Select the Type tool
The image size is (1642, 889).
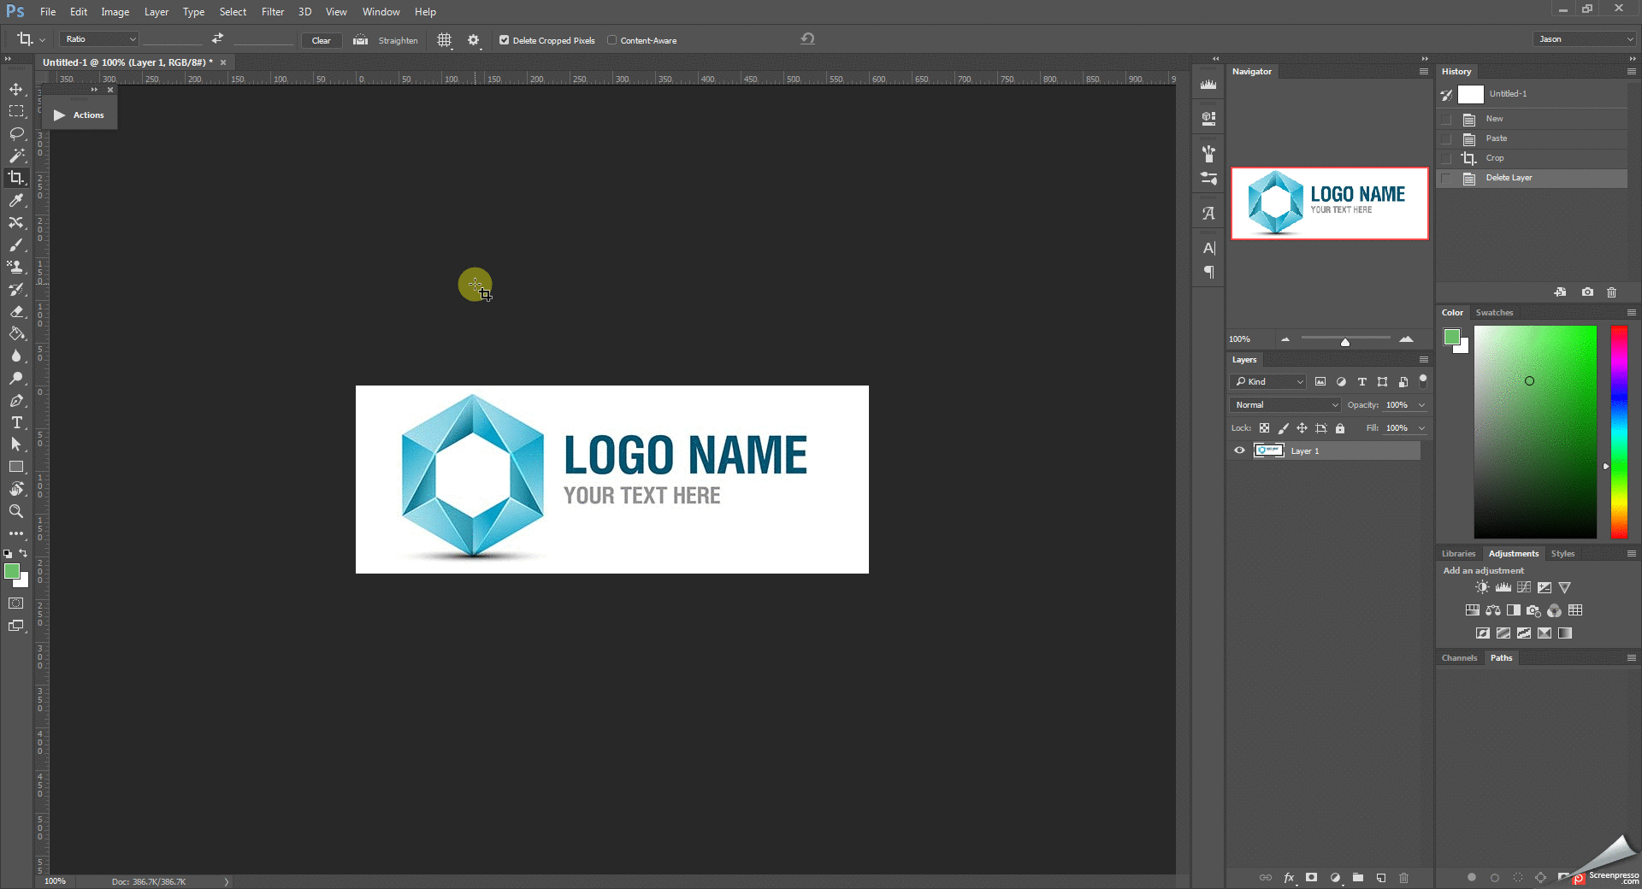click(16, 422)
